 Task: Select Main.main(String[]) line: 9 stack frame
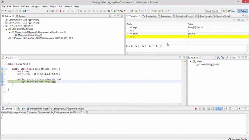click(30, 35)
